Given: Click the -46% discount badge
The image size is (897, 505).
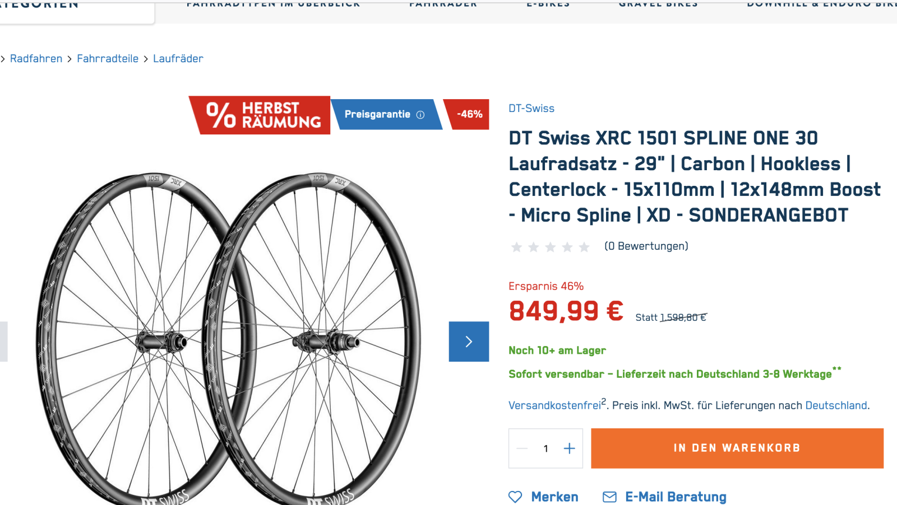Looking at the screenshot, I should point(468,114).
